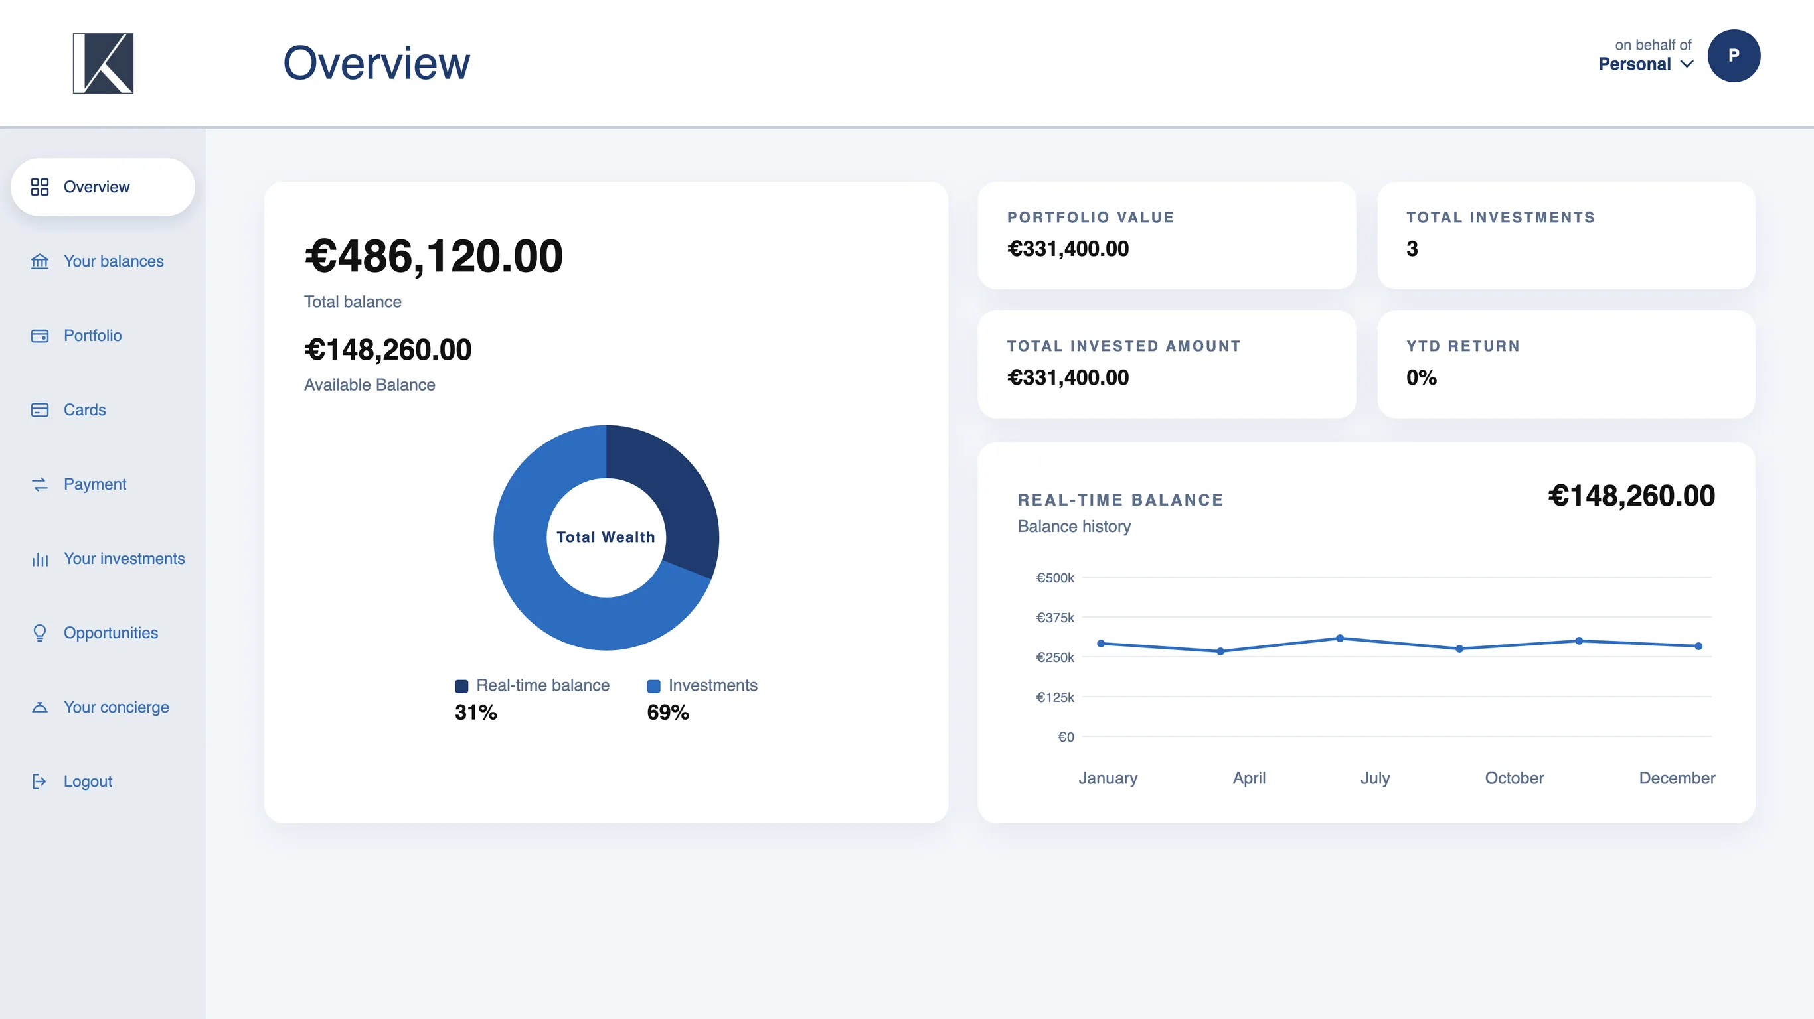Select the Portfolio Value card
The width and height of the screenshot is (1814, 1019).
click(x=1166, y=235)
